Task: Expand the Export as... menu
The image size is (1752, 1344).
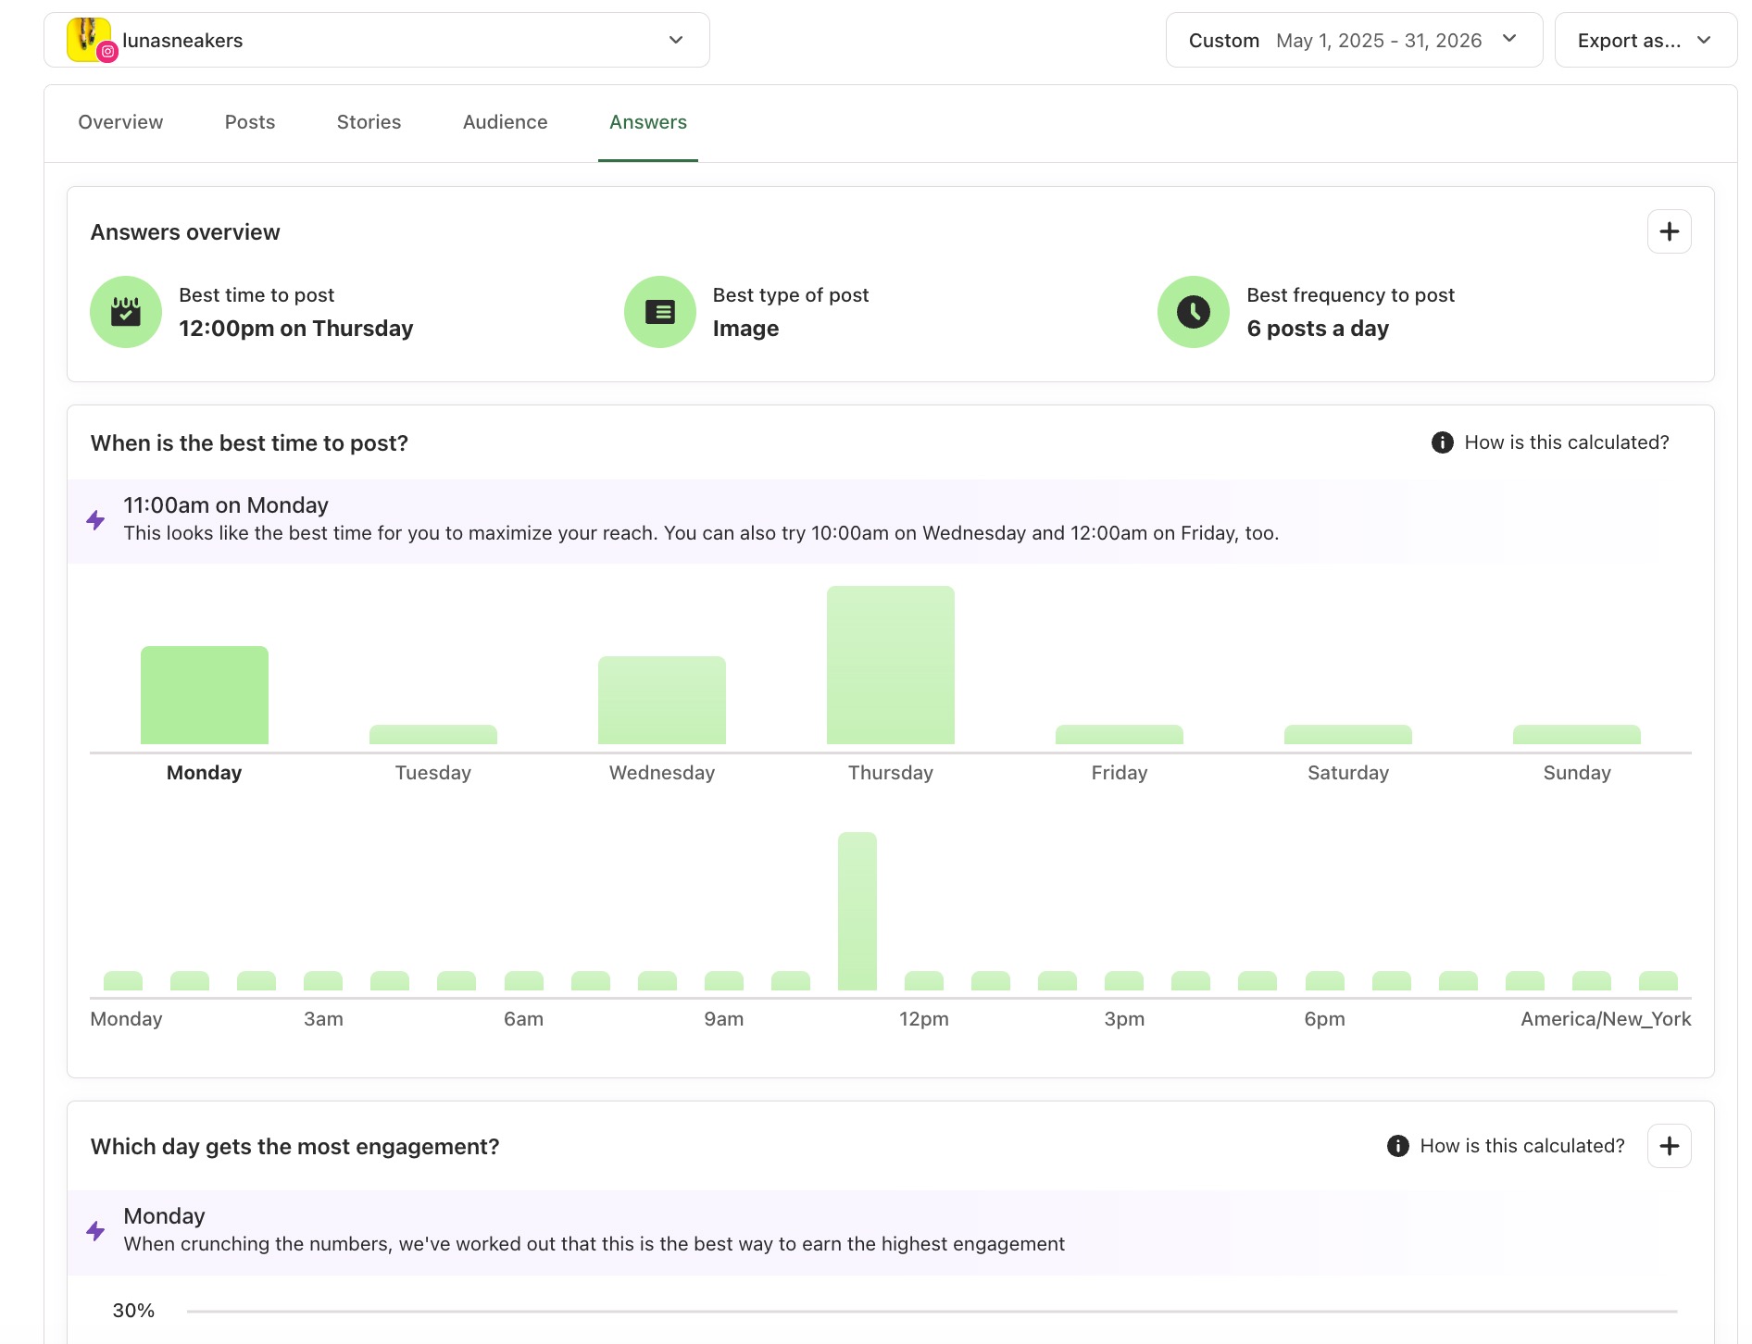Action: tap(1645, 40)
